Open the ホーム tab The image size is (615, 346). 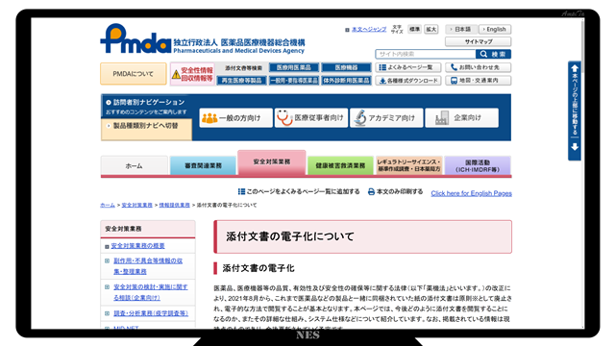135,165
